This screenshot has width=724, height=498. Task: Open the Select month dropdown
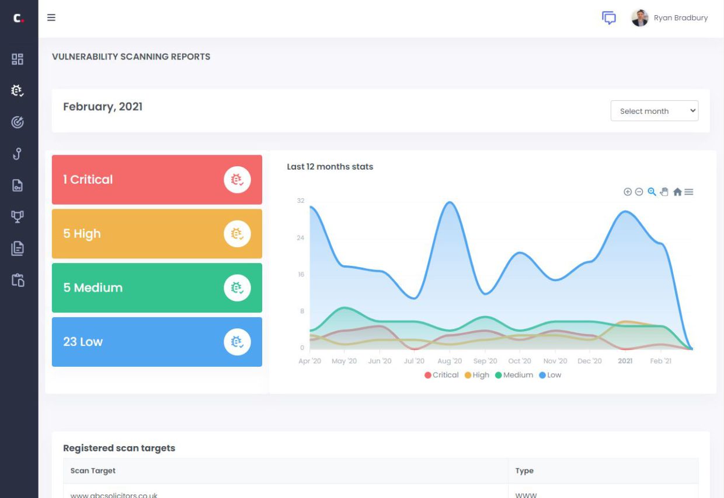(654, 110)
